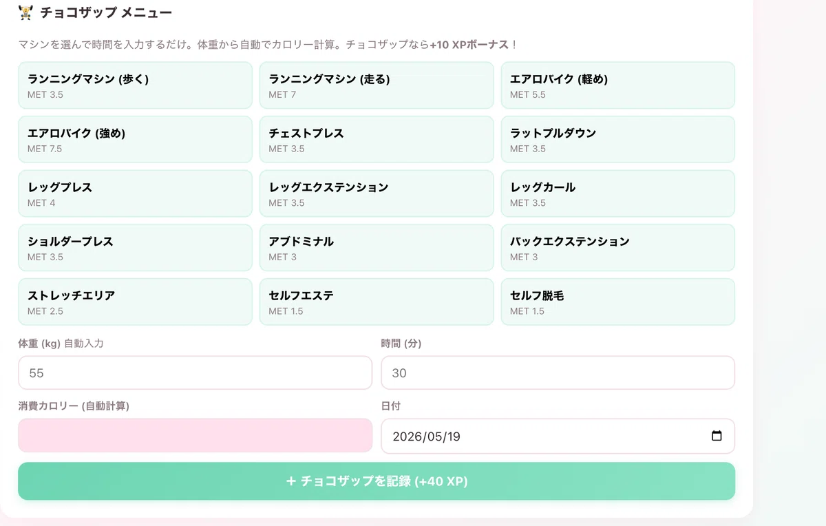
Task: Pick the チェストプレス machine
Action: pyautogui.click(x=377, y=139)
